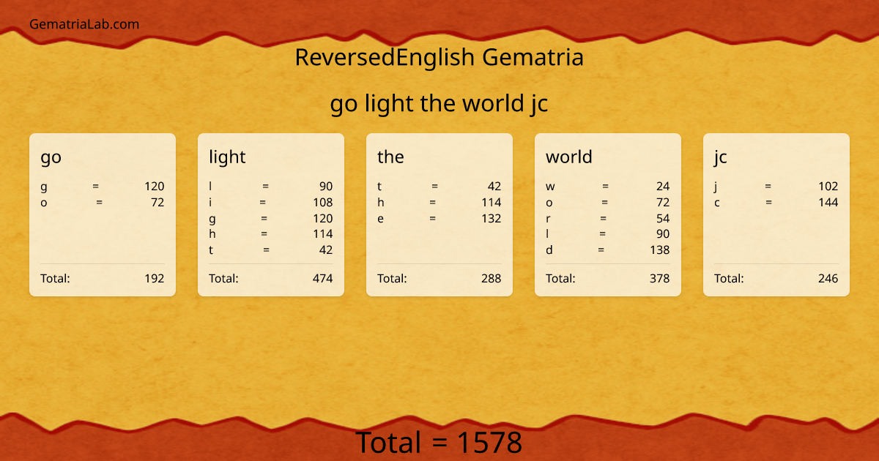The width and height of the screenshot is (879, 461).
Task: Click the letter j in jc card
Action: coord(716,187)
